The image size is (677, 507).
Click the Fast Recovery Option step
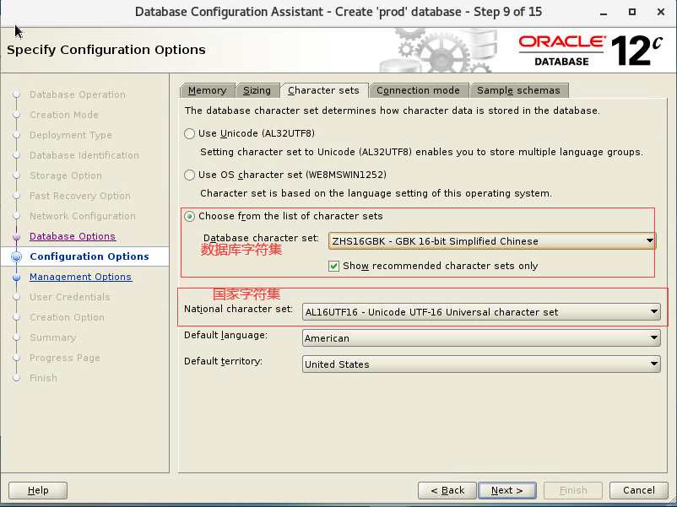tap(80, 196)
